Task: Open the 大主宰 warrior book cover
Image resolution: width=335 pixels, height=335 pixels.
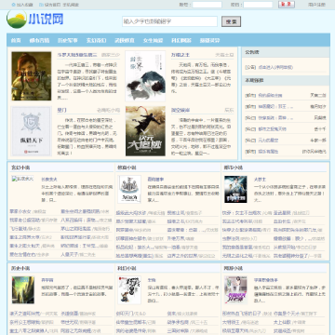Action: 145,131
